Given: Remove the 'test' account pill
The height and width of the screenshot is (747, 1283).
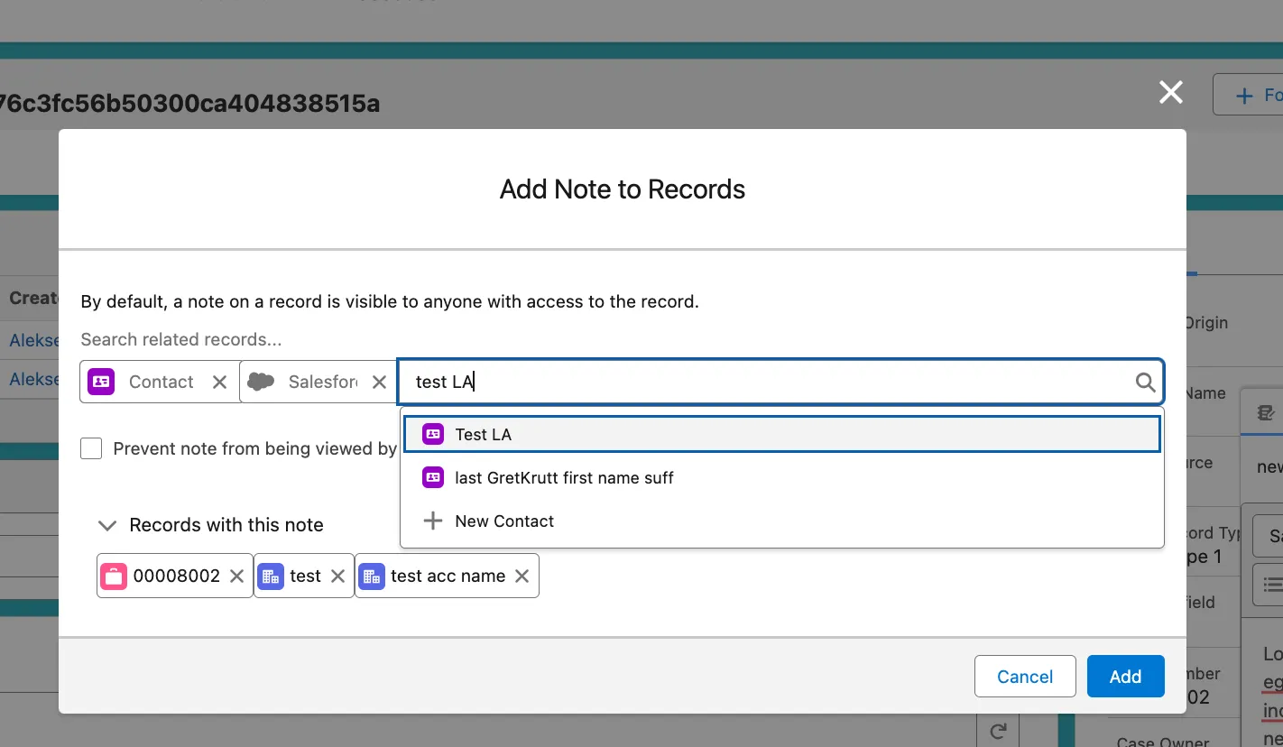Looking at the screenshot, I should (337, 576).
